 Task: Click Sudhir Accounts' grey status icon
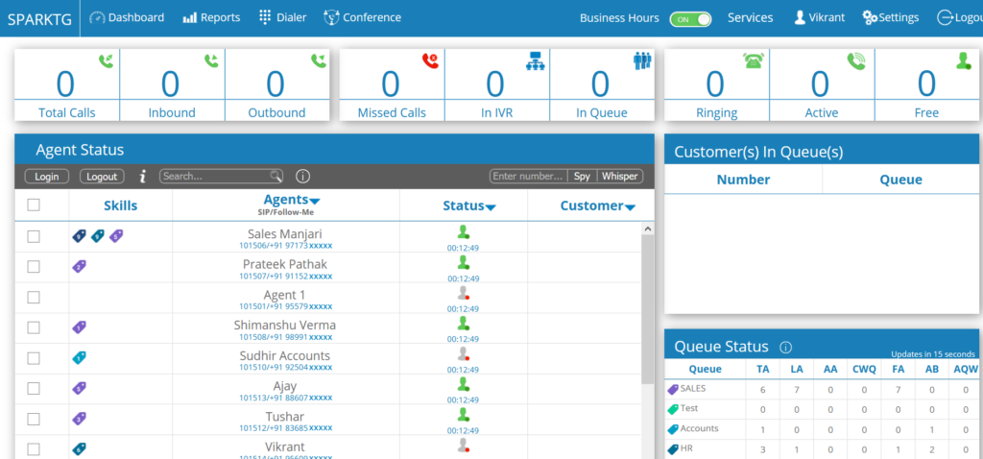click(x=463, y=353)
